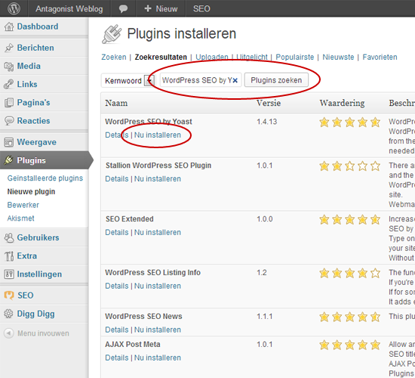Switch to Uploaden tab

[x=212, y=57]
